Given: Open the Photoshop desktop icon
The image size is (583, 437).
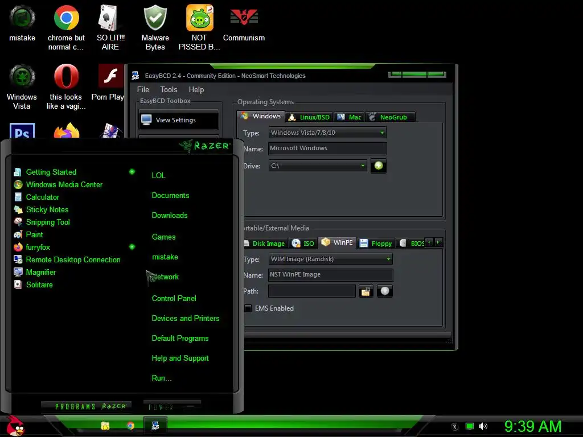Looking at the screenshot, I should [22, 131].
